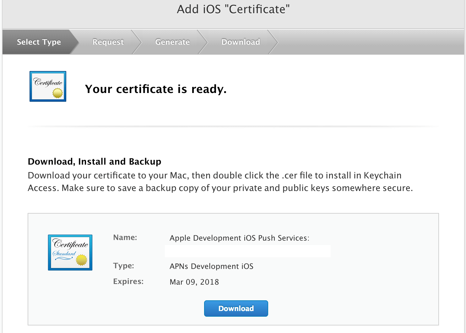Click the 'Download, Install and Backup' heading
The width and height of the screenshot is (466, 333).
click(x=95, y=161)
